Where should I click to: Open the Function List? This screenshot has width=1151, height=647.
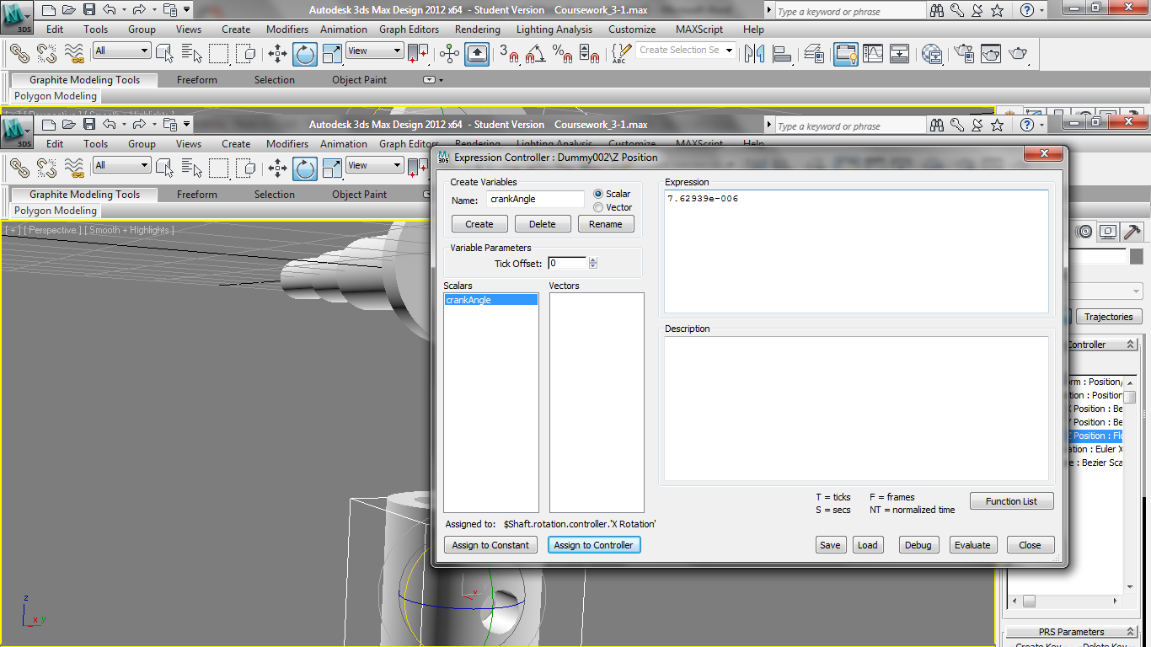(1011, 501)
